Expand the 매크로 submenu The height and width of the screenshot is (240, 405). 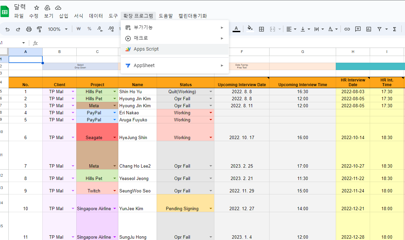point(175,38)
